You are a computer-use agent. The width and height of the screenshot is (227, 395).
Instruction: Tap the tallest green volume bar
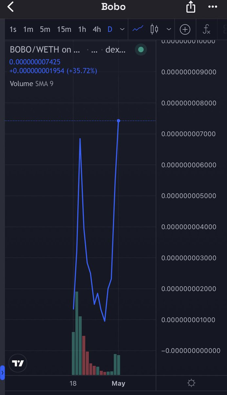77,333
